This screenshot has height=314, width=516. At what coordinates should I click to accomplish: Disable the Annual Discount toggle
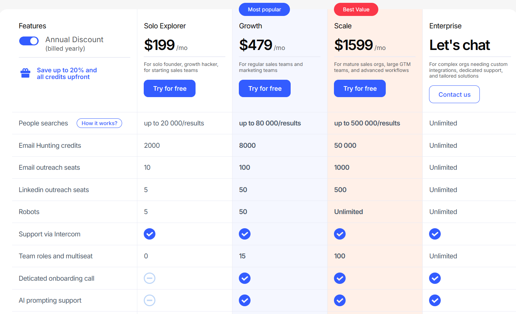(x=29, y=41)
